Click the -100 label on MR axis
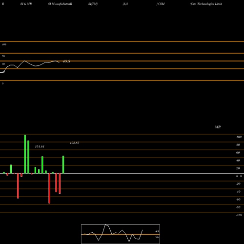 click(239, 215)
